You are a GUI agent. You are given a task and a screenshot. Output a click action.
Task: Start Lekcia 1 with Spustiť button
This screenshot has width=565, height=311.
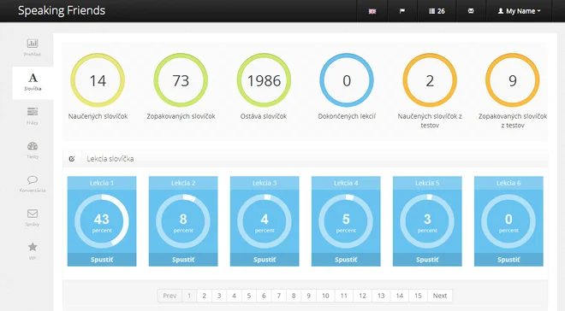(x=102, y=260)
